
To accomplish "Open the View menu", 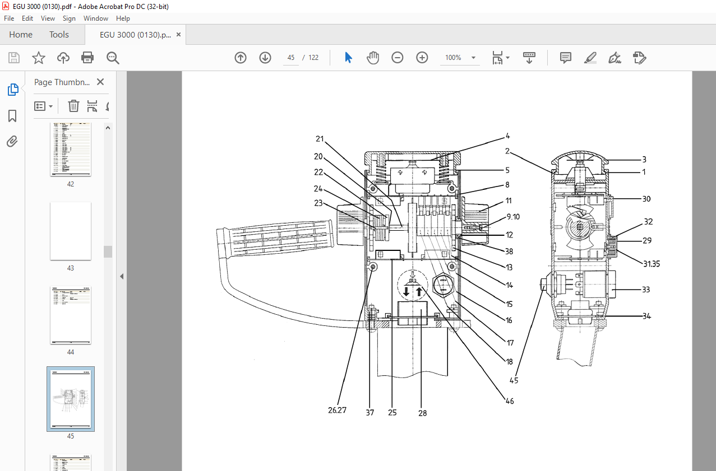I will (x=48, y=18).
